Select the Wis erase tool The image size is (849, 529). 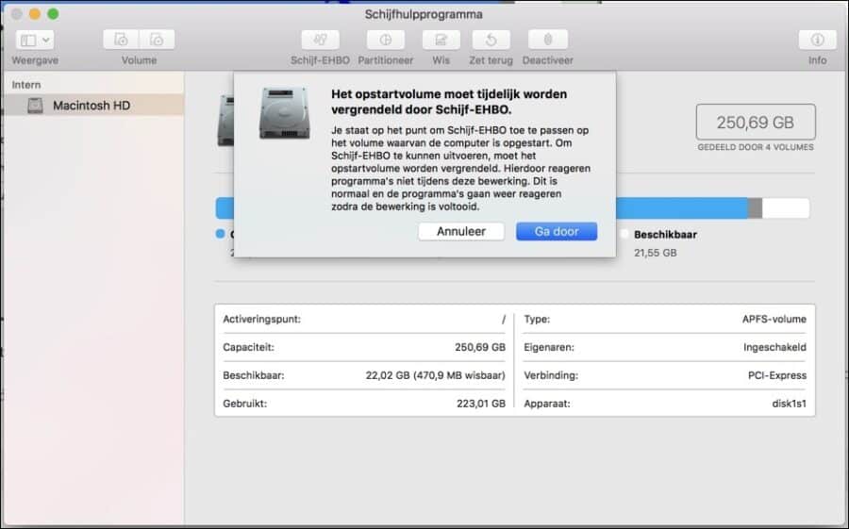click(x=441, y=40)
